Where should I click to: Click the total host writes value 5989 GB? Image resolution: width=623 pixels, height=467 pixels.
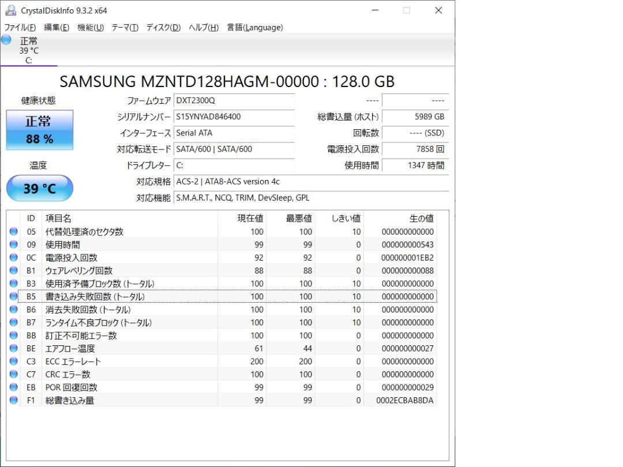tap(415, 116)
